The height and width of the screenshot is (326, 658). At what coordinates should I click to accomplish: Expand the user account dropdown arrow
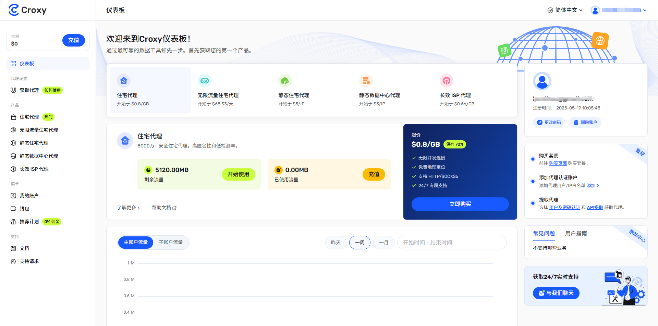(645, 10)
